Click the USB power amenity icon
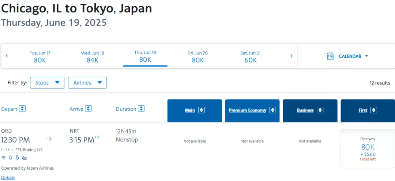 [x=17, y=158]
